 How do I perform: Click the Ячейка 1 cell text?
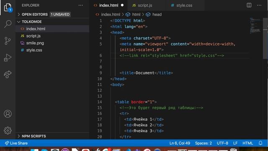[142, 119]
